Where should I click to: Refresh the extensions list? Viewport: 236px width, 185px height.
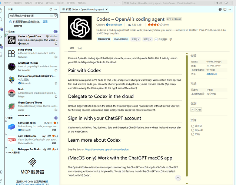tap(51, 9)
